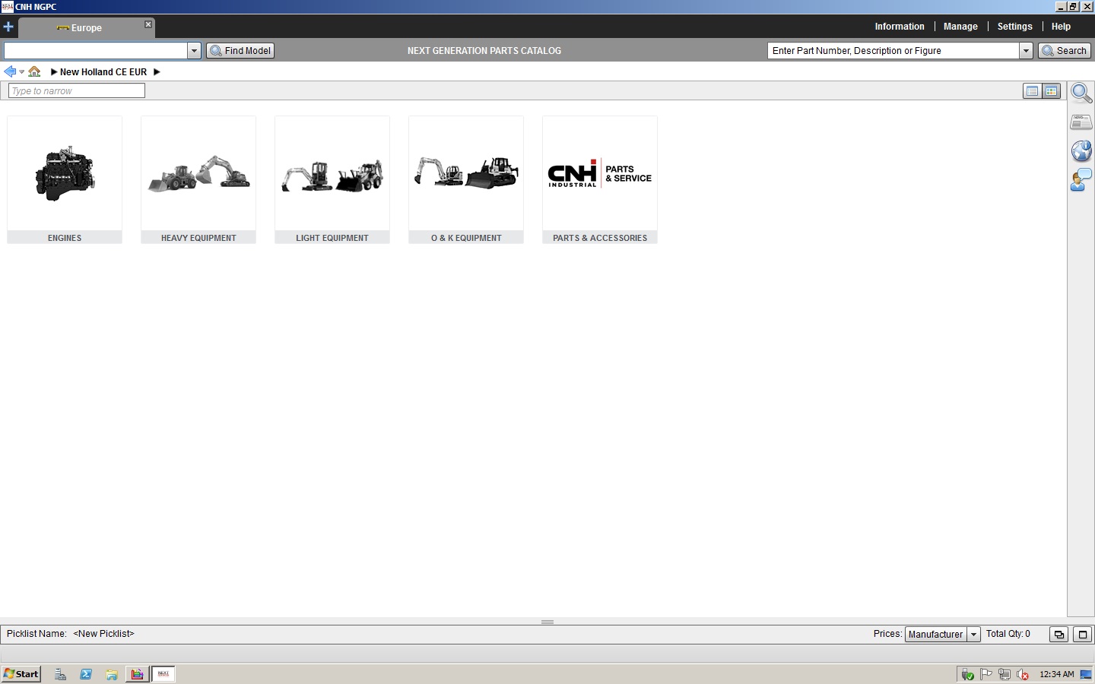The width and height of the screenshot is (1095, 684).
Task: Focus the model entry field beside Find Model
Action: click(x=96, y=51)
